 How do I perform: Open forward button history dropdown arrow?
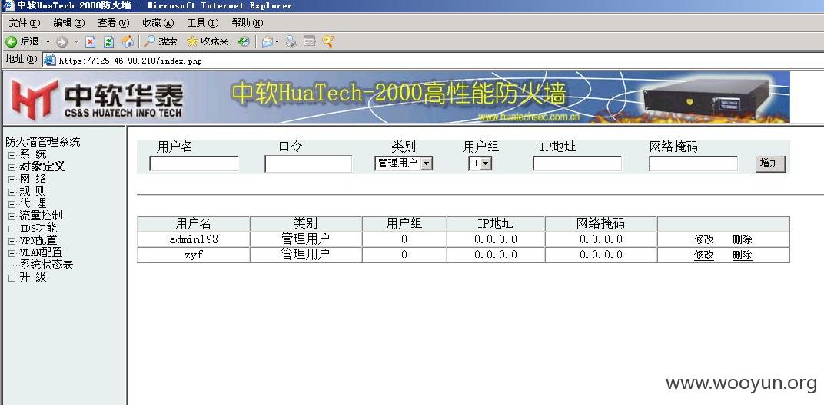pos(76,41)
